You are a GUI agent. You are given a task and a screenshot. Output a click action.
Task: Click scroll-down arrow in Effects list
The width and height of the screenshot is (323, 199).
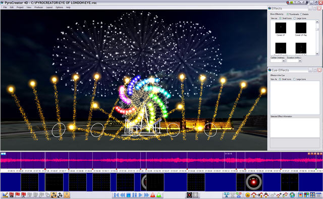coord(317,54)
